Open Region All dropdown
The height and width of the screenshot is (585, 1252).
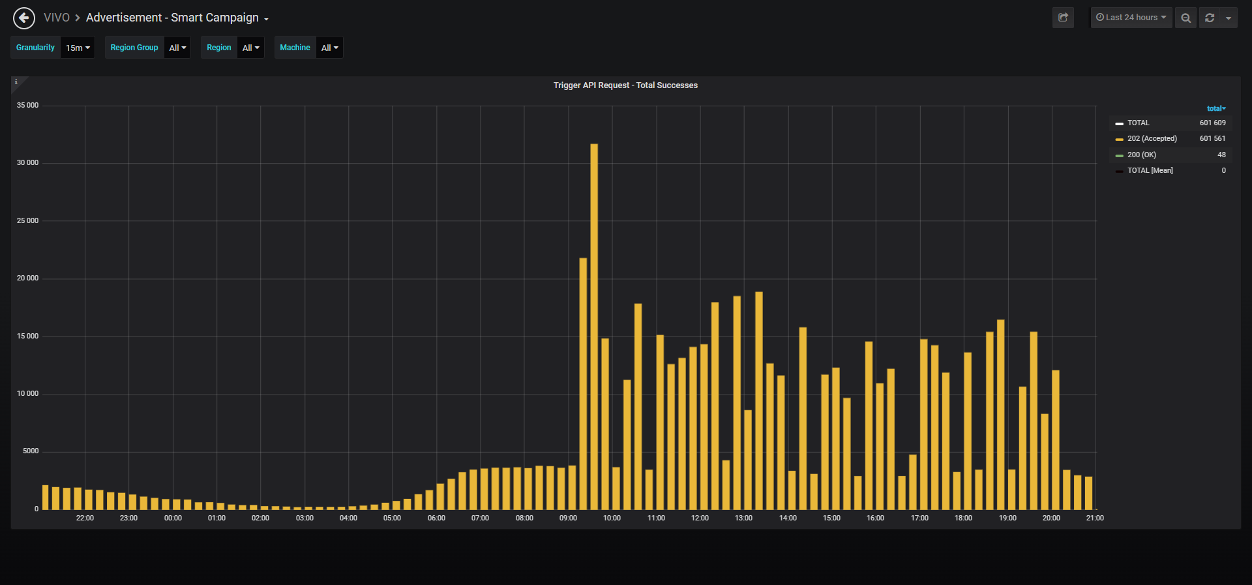pos(250,48)
